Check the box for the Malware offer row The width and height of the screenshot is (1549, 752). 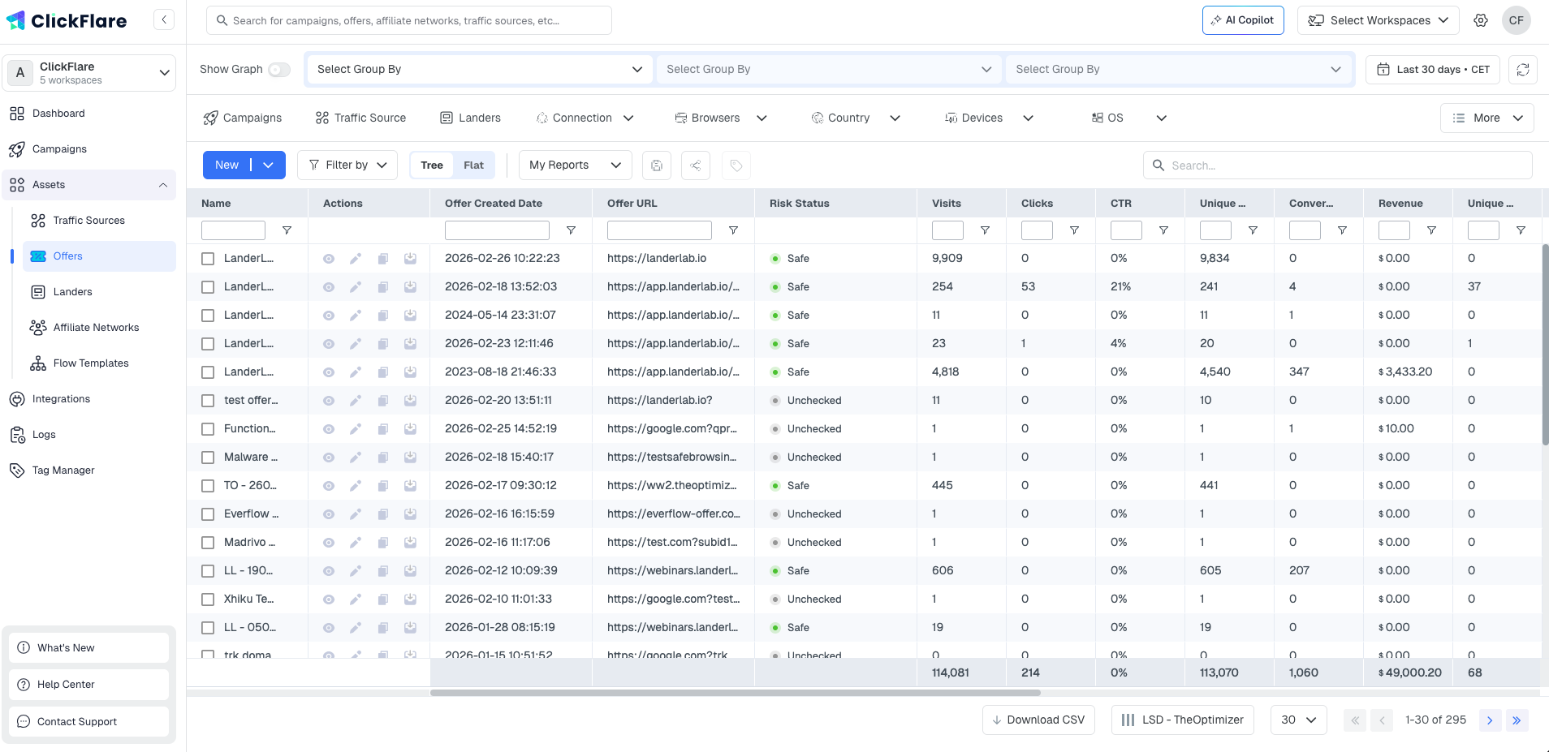pos(208,458)
